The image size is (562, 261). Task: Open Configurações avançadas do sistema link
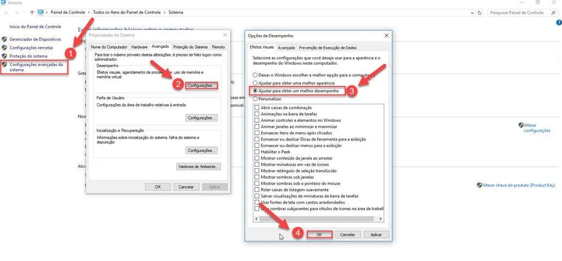36,67
